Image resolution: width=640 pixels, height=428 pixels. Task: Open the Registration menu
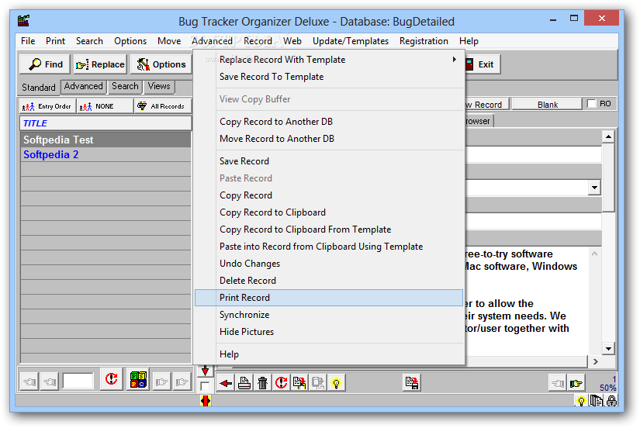click(x=424, y=41)
